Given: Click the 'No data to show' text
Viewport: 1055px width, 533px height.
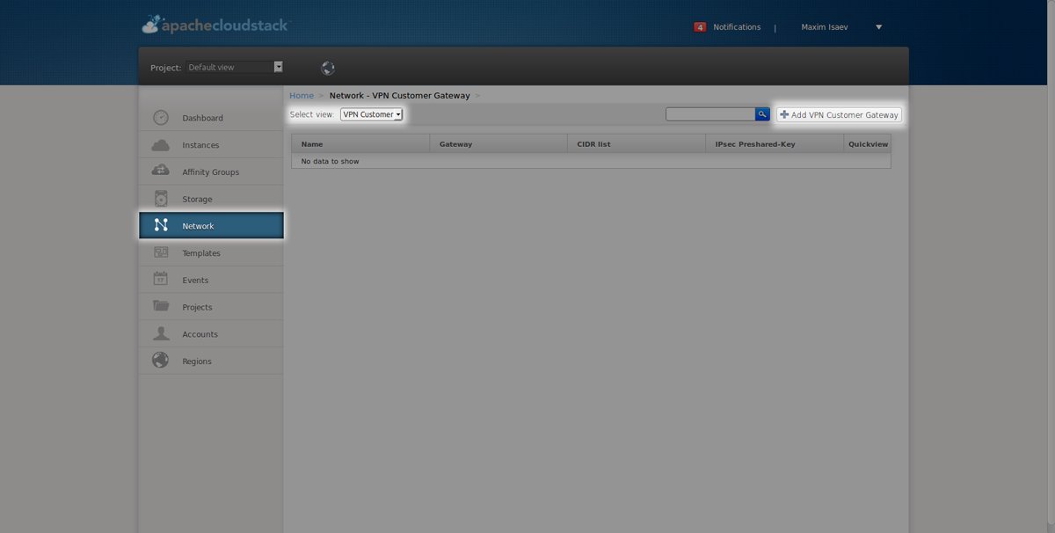Looking at the screenshot, I should coord(330,161).
